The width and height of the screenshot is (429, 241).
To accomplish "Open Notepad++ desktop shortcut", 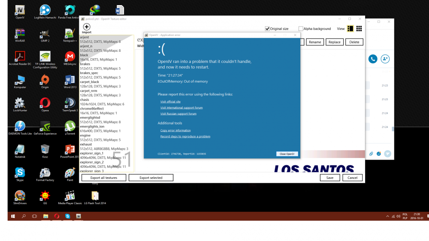I will [x=70, y=35].
